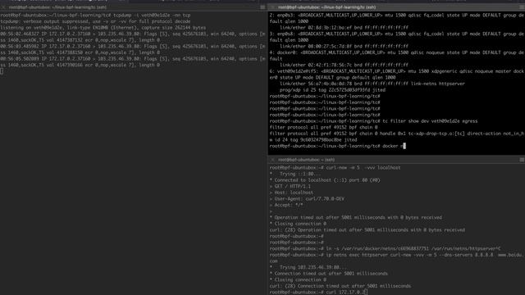
Task: Click 'tc filter show dev veth09e1d2e egress' command
Action: point(430,121)
